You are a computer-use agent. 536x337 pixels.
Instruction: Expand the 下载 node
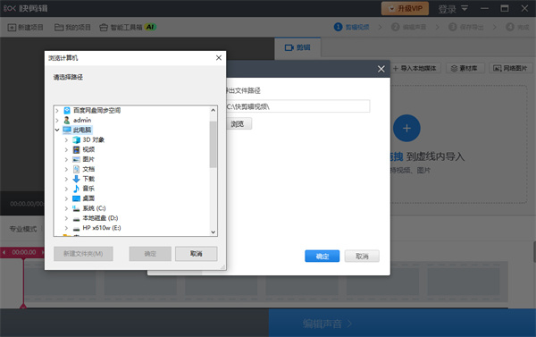click(x=66, y=179)
